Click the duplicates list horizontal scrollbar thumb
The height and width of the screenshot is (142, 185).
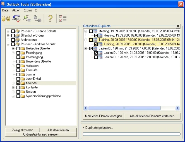124,108
